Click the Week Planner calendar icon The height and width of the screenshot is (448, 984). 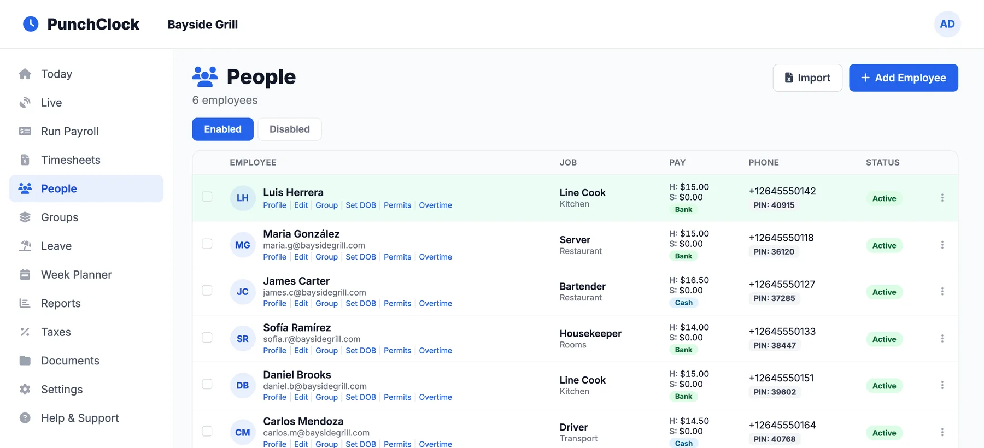point(25,275)
